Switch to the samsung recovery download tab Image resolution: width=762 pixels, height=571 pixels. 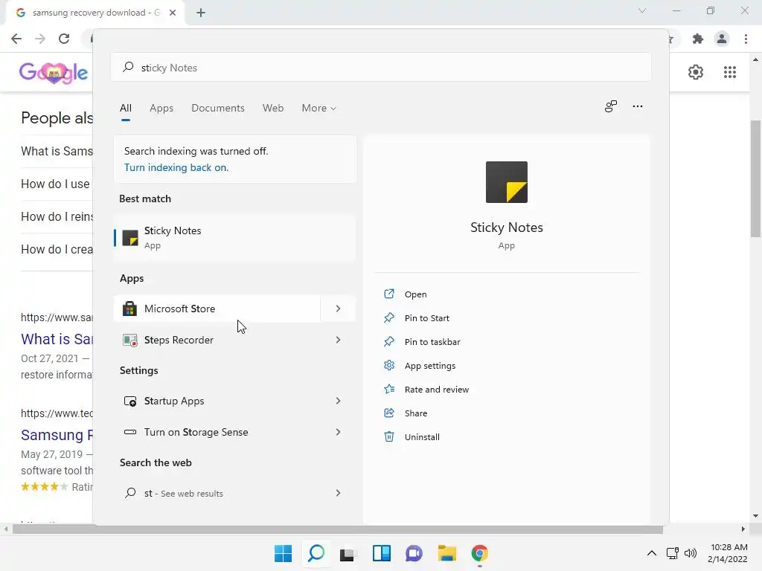pos(95,13)
